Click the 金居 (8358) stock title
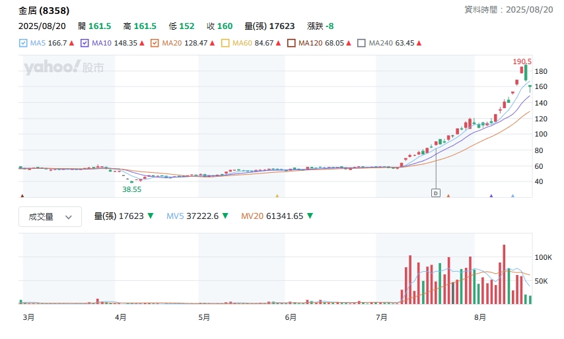 pyautogui.click(x=44, y=11)
